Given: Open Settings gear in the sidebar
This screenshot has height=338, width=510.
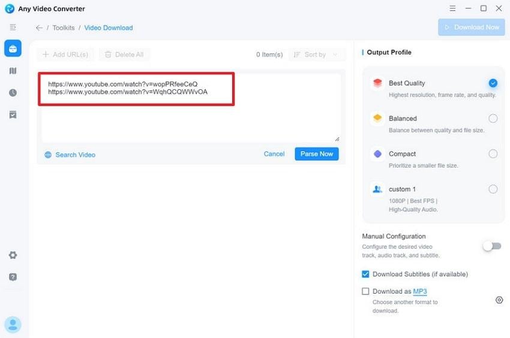Looking at the screenshot, I should point(13,255).
